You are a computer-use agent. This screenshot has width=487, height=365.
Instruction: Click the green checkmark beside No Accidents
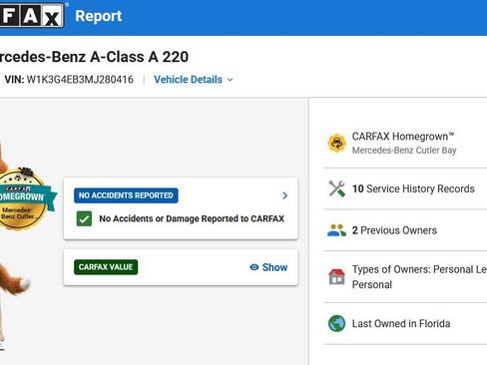(x=84, y=218)
